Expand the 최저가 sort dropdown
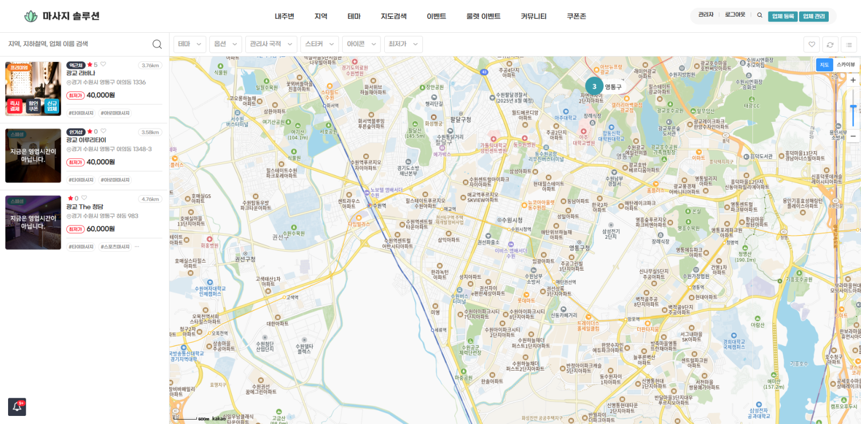 point(403,44)
